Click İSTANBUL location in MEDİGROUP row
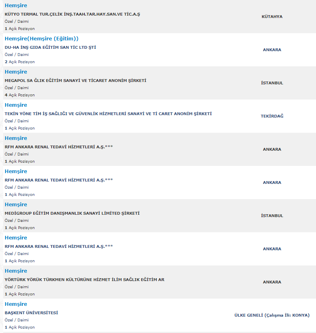Screen dimensions: 316x333 272,215
